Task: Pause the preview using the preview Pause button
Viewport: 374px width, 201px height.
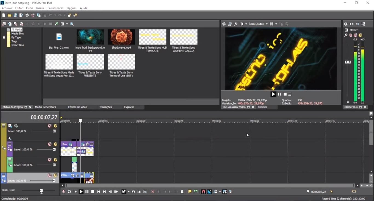Action: (x=279, y=94)
